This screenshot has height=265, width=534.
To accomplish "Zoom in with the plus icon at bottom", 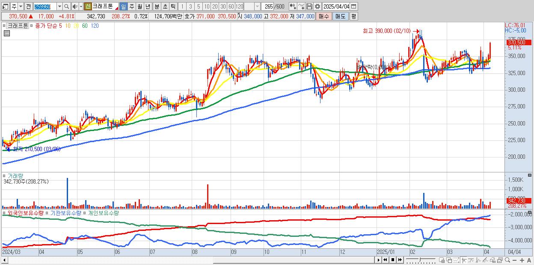I will tap(522, 260).
